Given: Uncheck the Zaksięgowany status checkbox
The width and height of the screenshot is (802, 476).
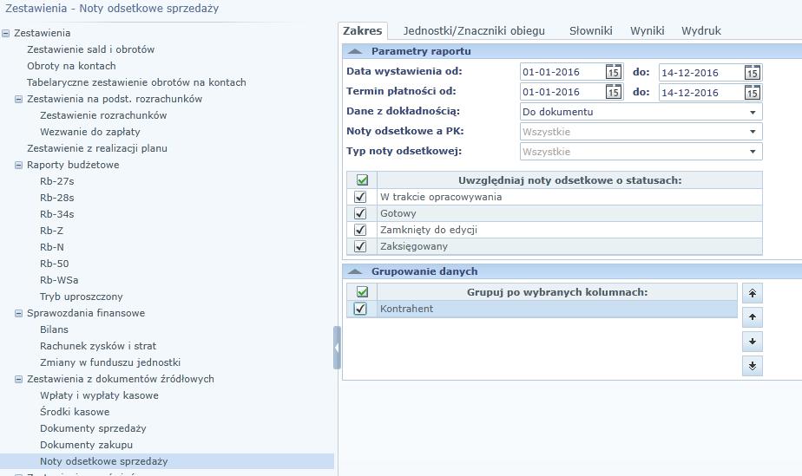Looking at the screenshot, I should tap(360, 246).
